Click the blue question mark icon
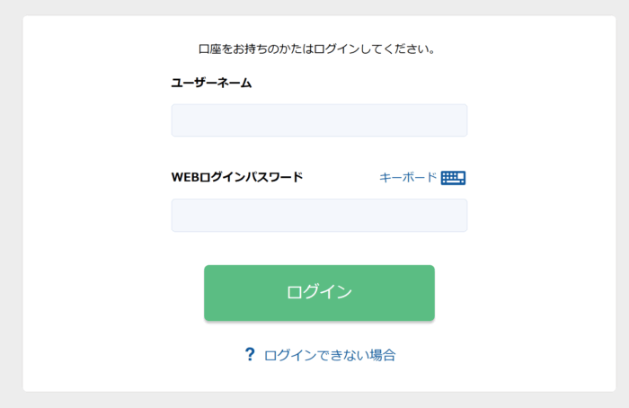This screenshot has height=408, width=629. point(250,355)
